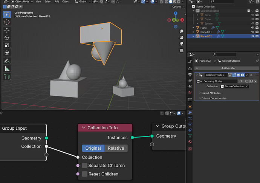Uncheck SourceCollection exclude checkbox
The width and height of the screenshot is (260, 183).
pyautogui.click(x=248, y=11)
